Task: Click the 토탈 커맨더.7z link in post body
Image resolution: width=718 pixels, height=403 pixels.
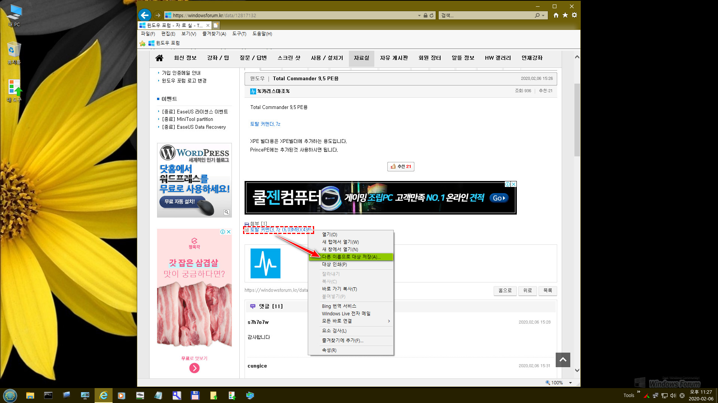Action: [x=265, y=124]
